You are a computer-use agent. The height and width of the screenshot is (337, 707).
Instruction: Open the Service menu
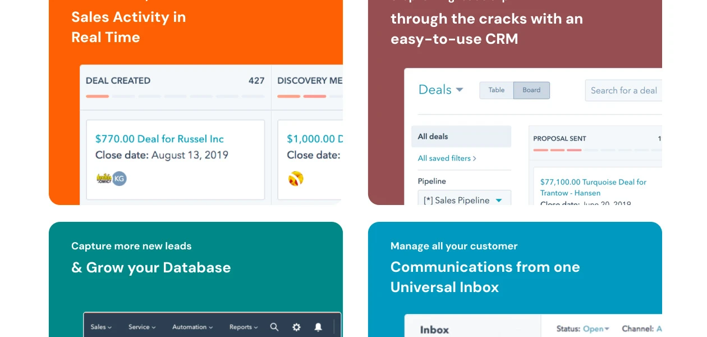point(142,327)
